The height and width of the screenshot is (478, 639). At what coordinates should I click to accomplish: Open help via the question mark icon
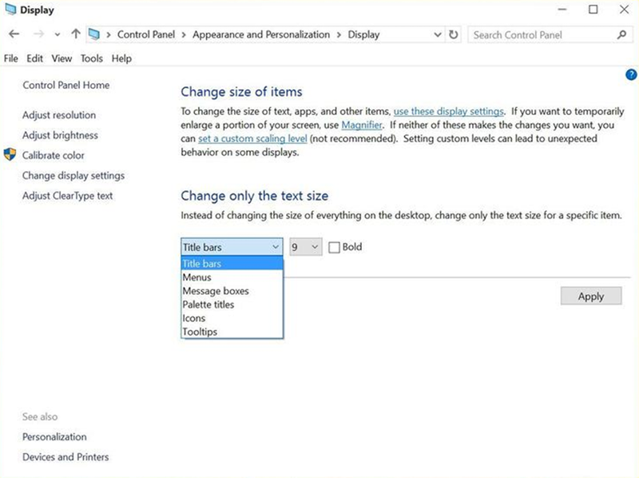(x=630, y=74)
